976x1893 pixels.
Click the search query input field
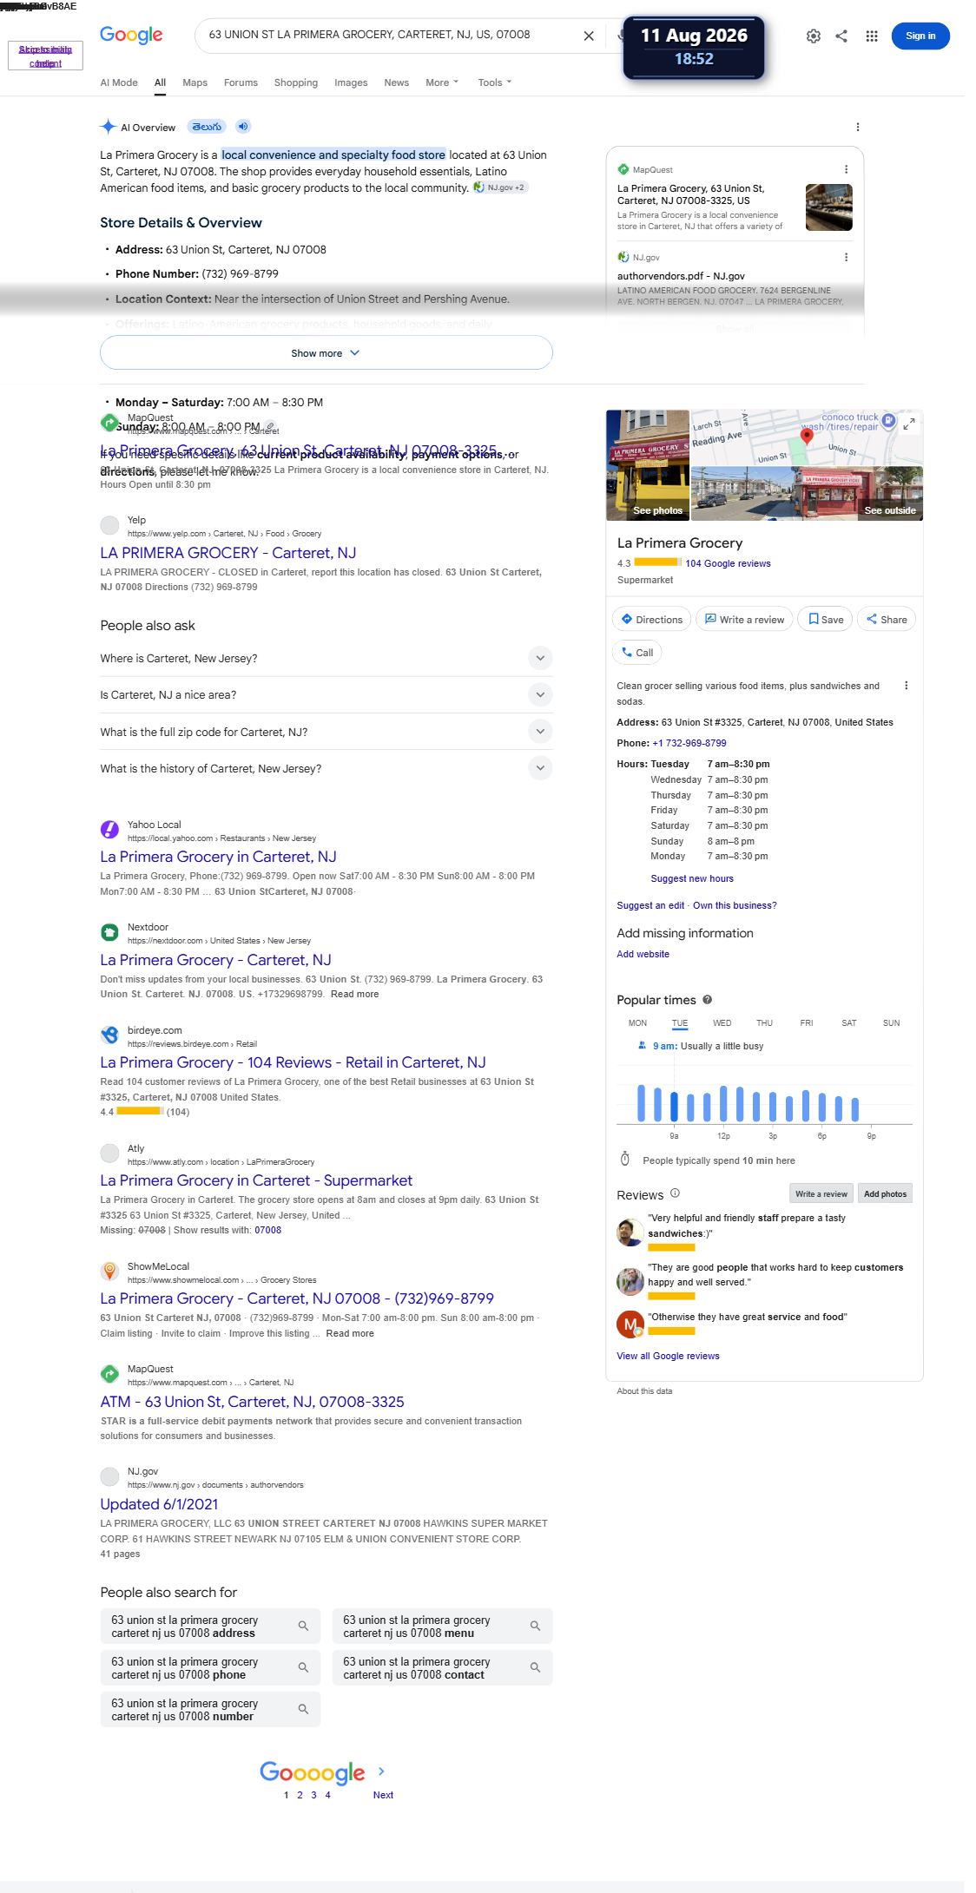(386, 35)
